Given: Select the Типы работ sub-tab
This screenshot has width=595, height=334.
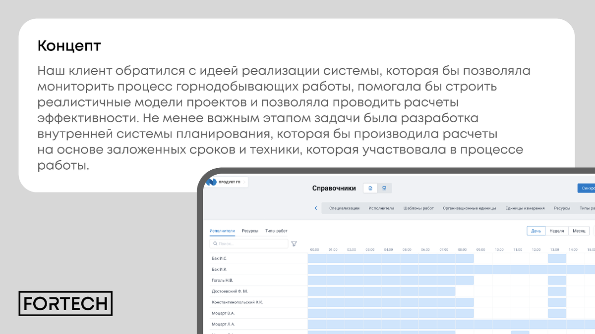Looking at the screenshot, I should 276,231.
